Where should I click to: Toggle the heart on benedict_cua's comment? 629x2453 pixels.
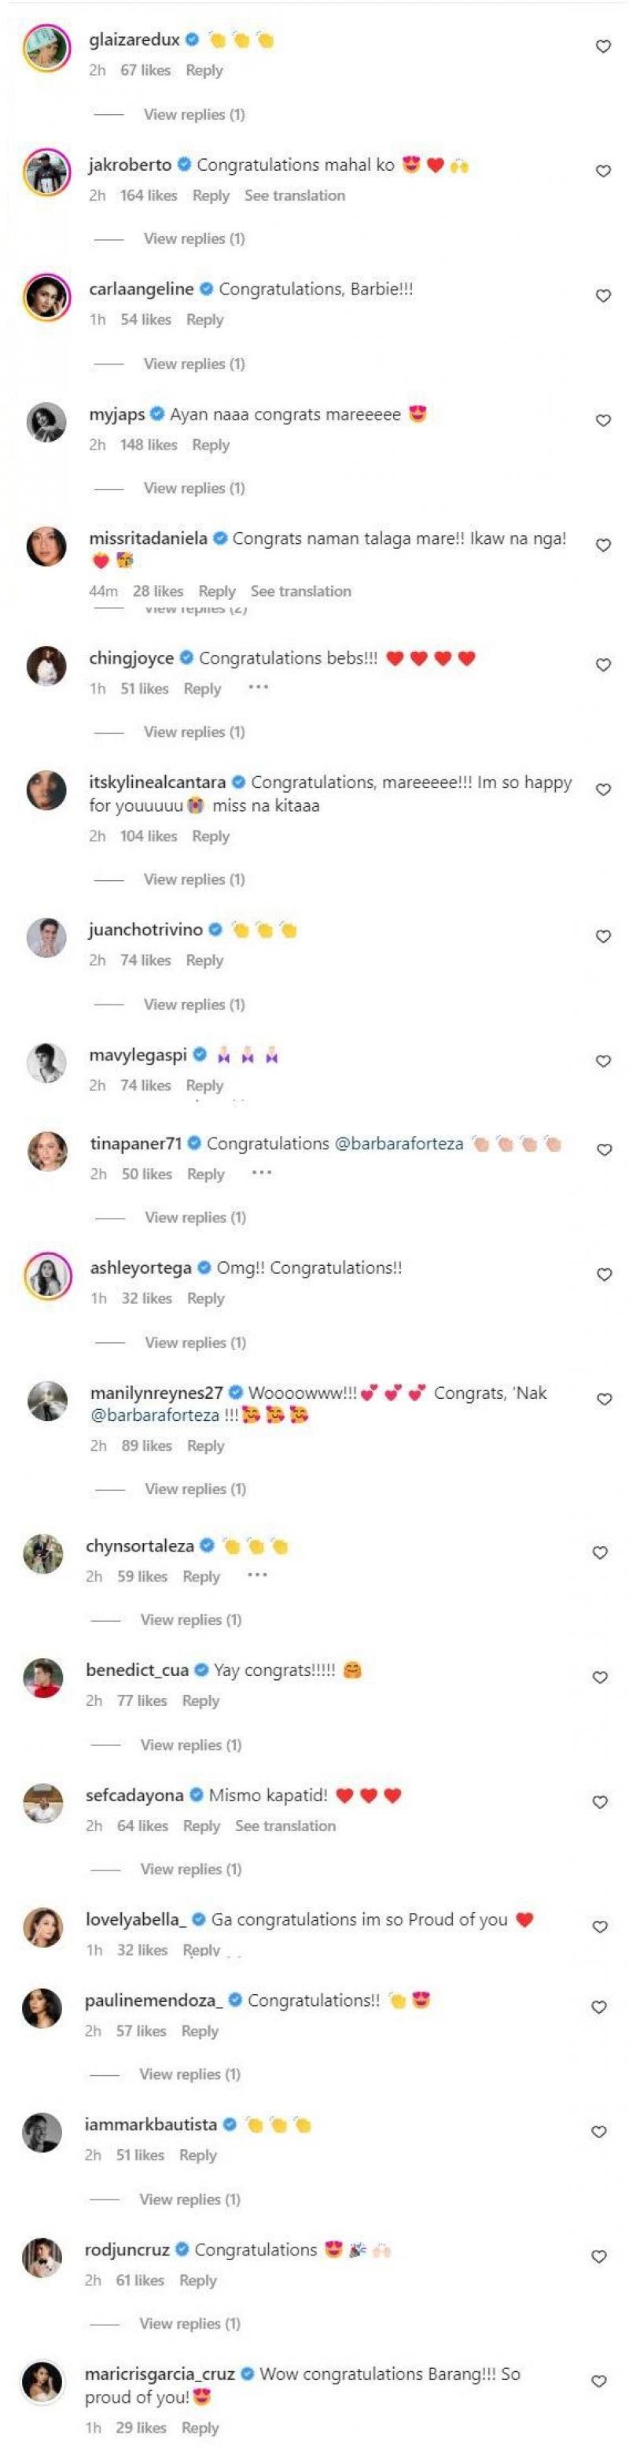[601, 1677]
